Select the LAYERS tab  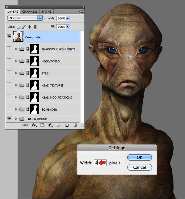coord(13,11)
